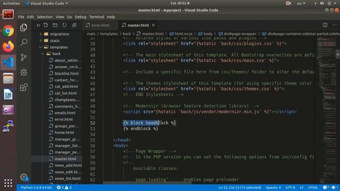Open blacklist.html in explorer

[x=66, y=73]
